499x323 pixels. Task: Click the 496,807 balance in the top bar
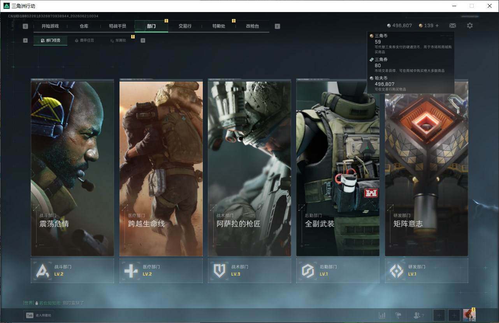tap(399, 26)
